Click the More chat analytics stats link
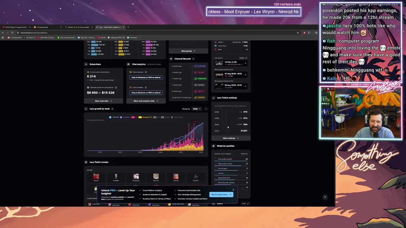Screen dimensions: 406x228 (146, 101)
